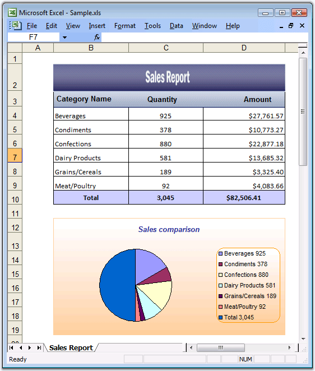Open the Tools menu

click(x=152, y=26)
